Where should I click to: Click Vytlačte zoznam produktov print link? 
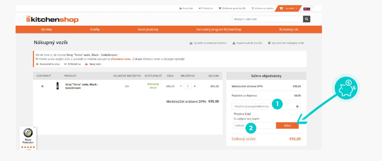pos(208,43)
